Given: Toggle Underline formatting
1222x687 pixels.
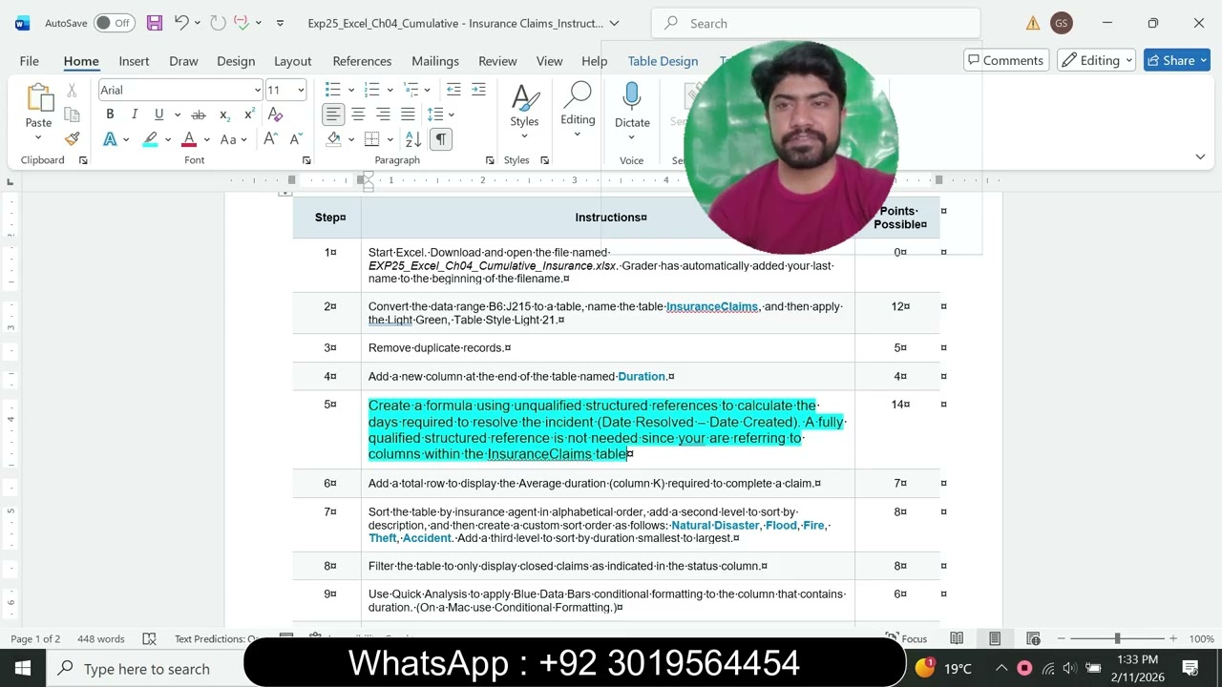Looking at the screenshot, I should [158, 114].
